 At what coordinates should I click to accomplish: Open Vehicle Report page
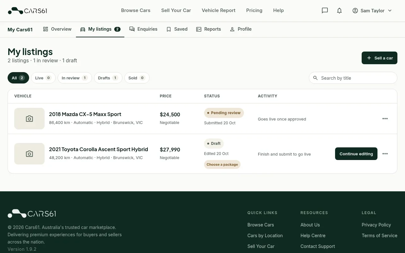[x=219, y=10]
